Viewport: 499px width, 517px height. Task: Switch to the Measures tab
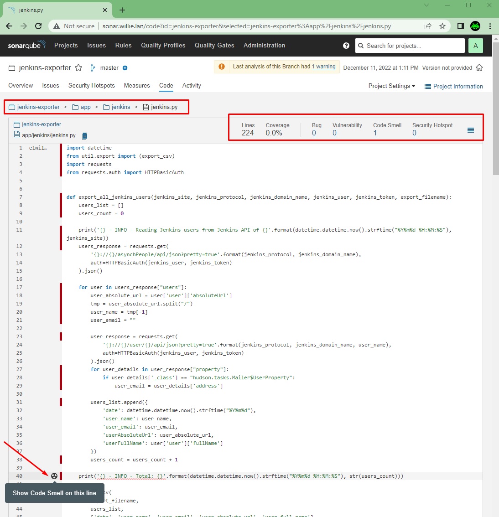click(x=138, y=85)
